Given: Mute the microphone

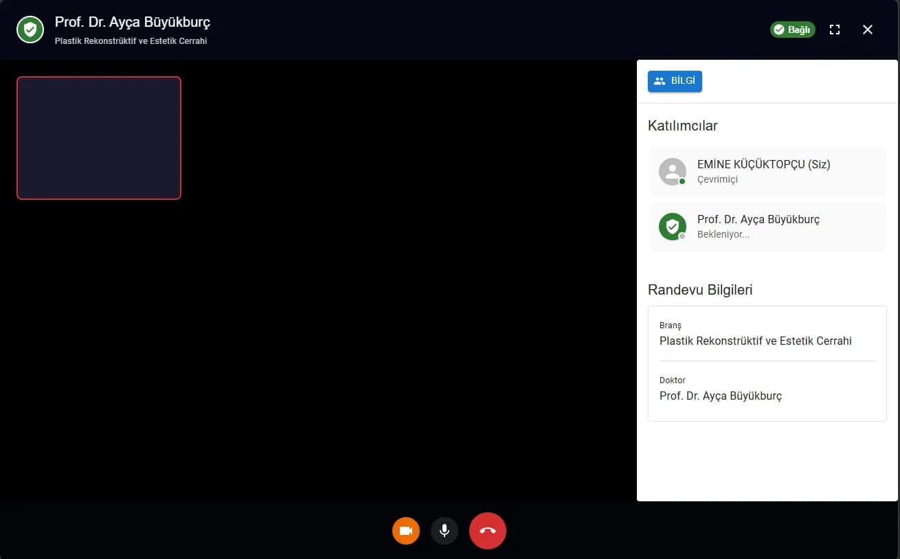Looking at the screenshot, I should 445,531.
